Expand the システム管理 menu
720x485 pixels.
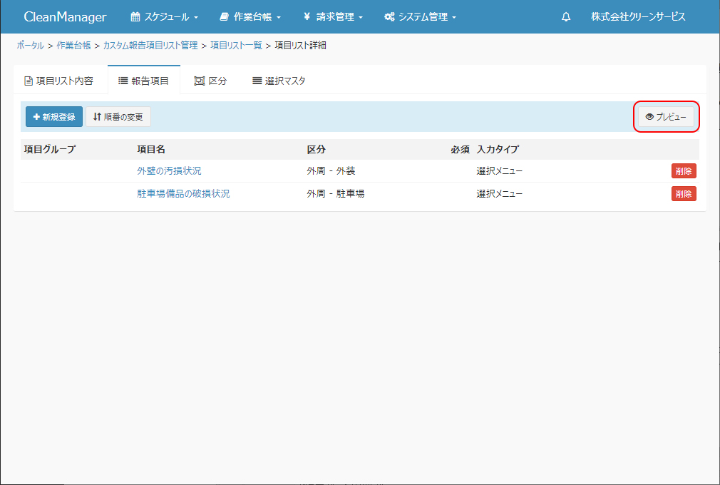tap(420, 16)
